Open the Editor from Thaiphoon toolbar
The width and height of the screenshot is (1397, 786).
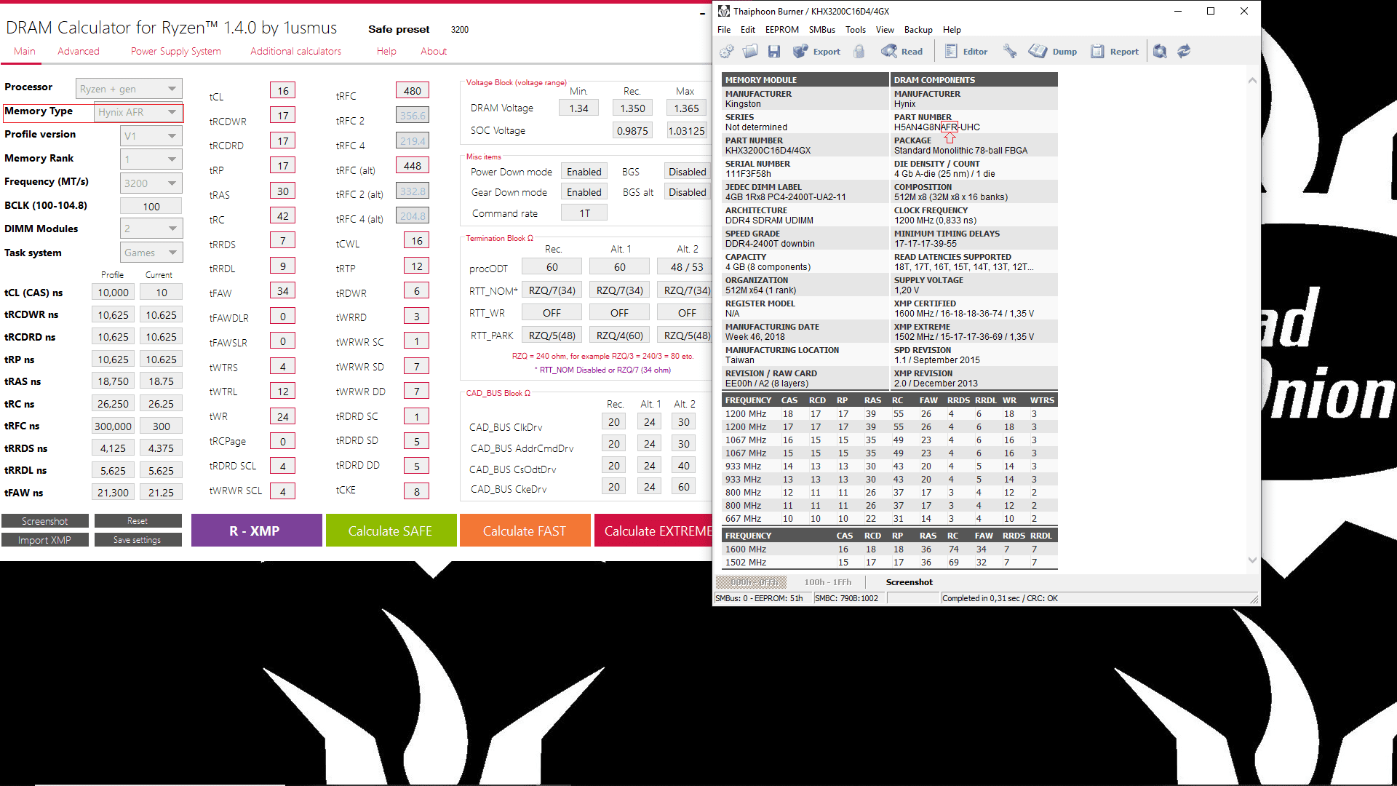[966, 51]
